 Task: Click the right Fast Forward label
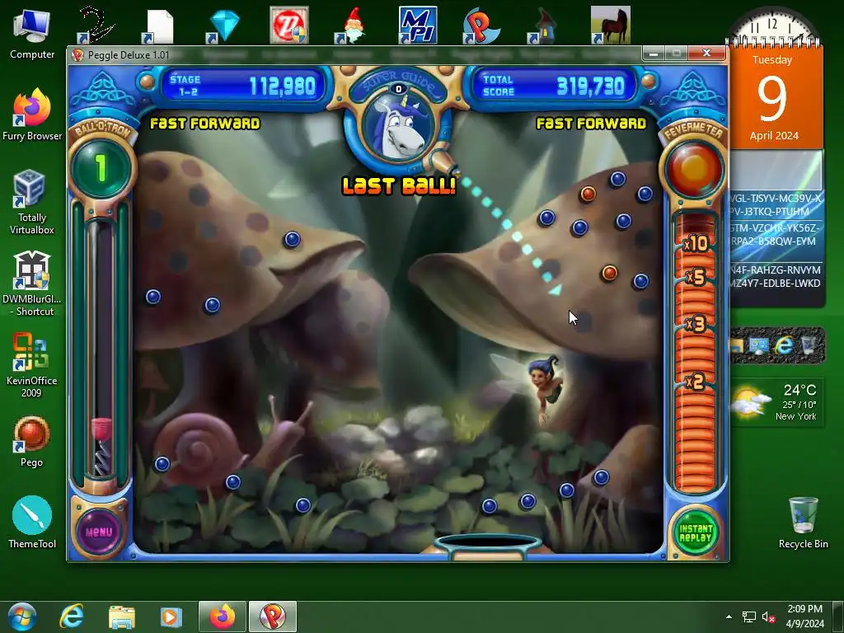(x=591, y=124)
